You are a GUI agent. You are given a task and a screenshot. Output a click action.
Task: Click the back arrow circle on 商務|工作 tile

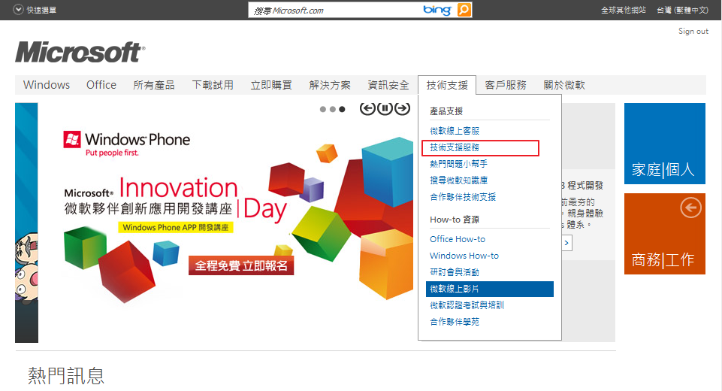[x=690, y=208]
